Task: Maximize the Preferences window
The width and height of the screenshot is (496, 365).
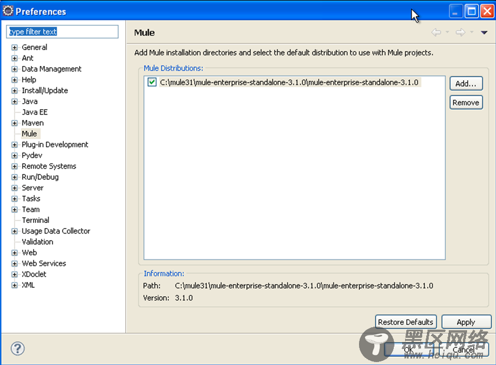Action: coord(471,11)
